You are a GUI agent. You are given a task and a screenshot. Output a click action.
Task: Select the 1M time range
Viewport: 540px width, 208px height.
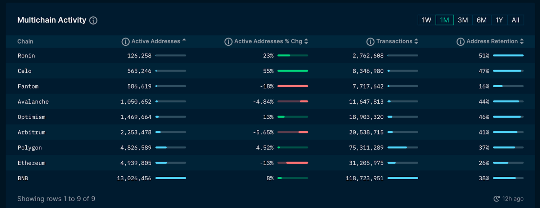tap(445, 20)
